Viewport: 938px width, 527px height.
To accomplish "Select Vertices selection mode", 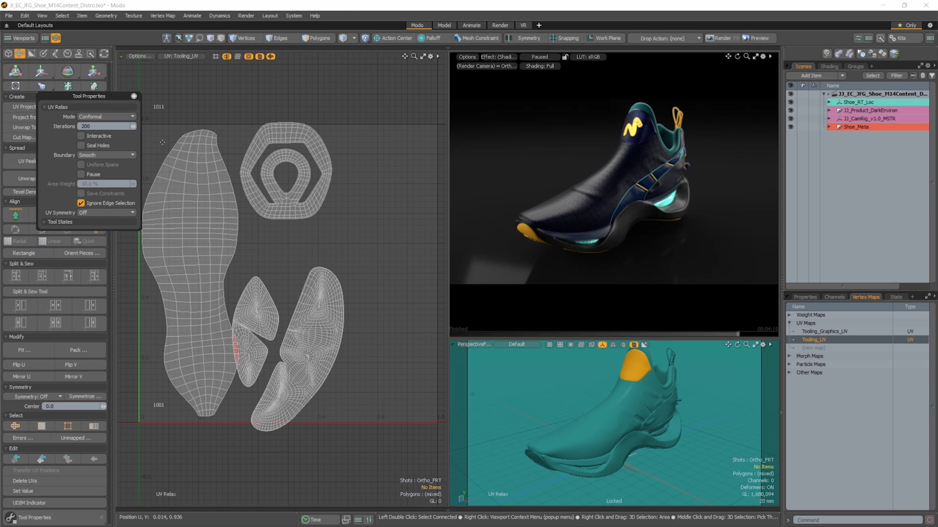I will [242, 38].
